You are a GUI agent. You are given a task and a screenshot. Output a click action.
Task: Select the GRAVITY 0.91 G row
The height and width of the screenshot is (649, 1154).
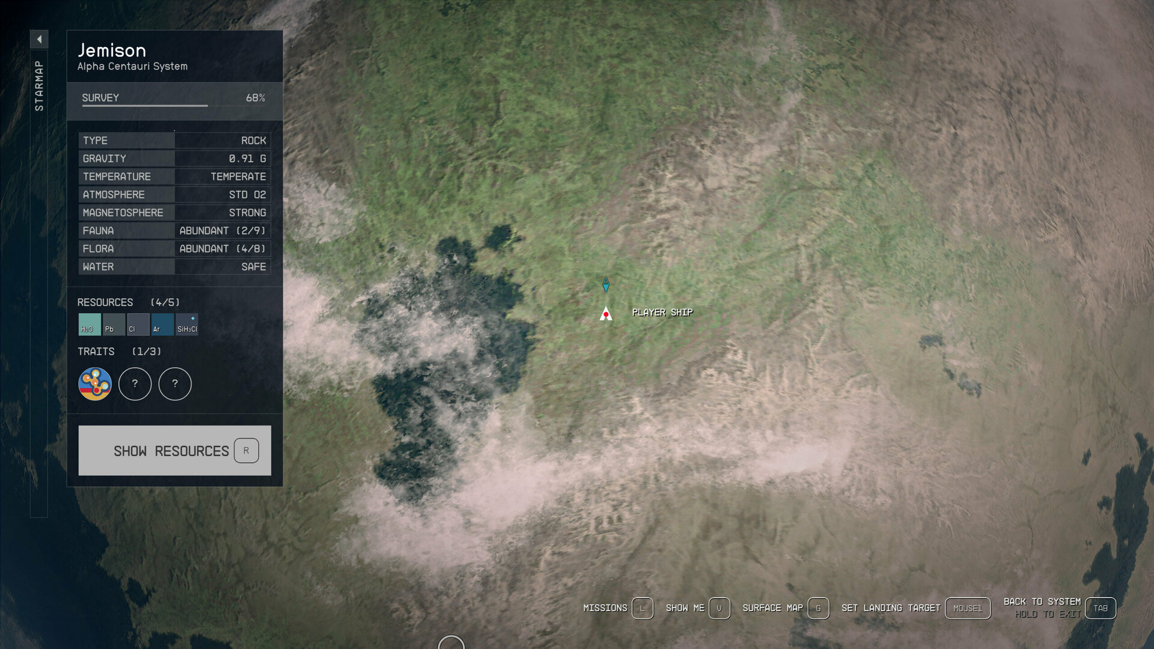174,159
